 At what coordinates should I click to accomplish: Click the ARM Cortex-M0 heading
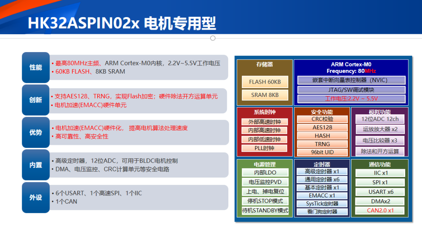[x=351, y=64]
